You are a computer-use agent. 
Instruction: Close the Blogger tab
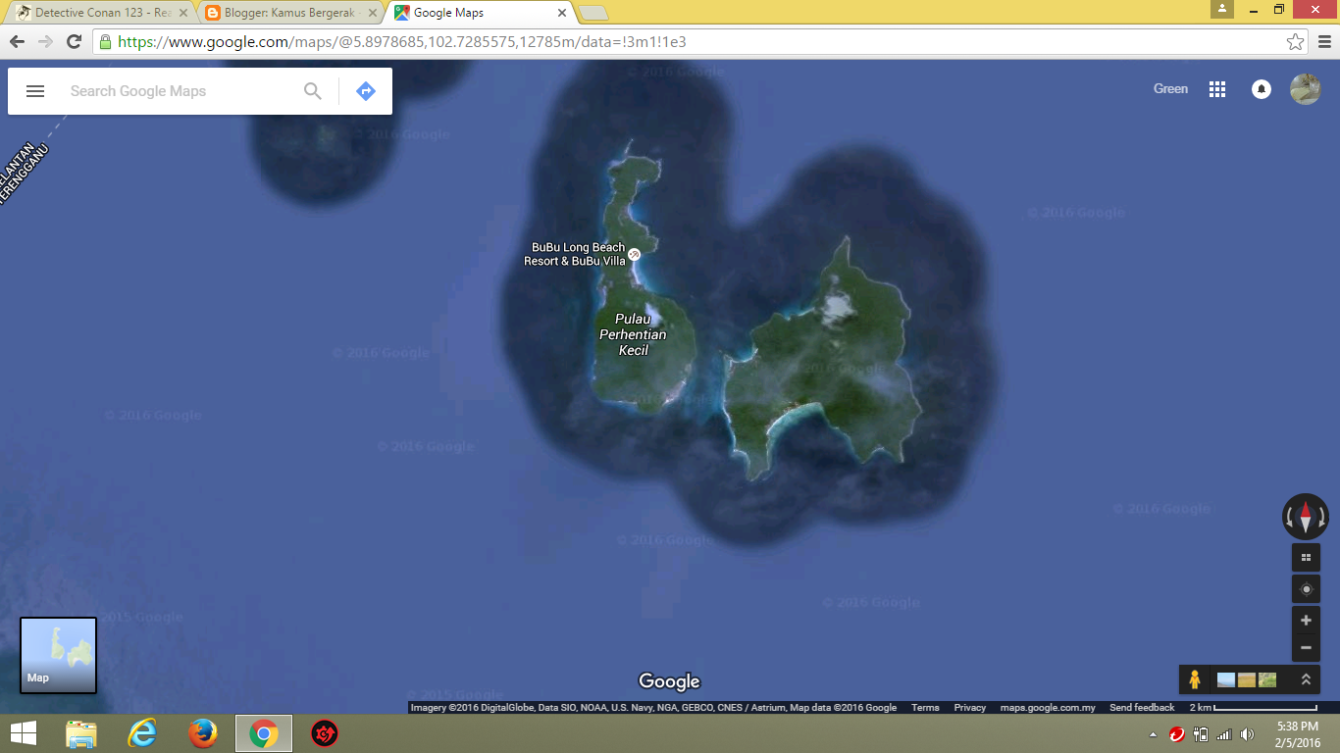(x=372, y=14)
